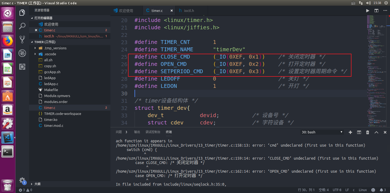390x193 pixels.
Task: Split the editor to the right
Action: tap(376, 11)
